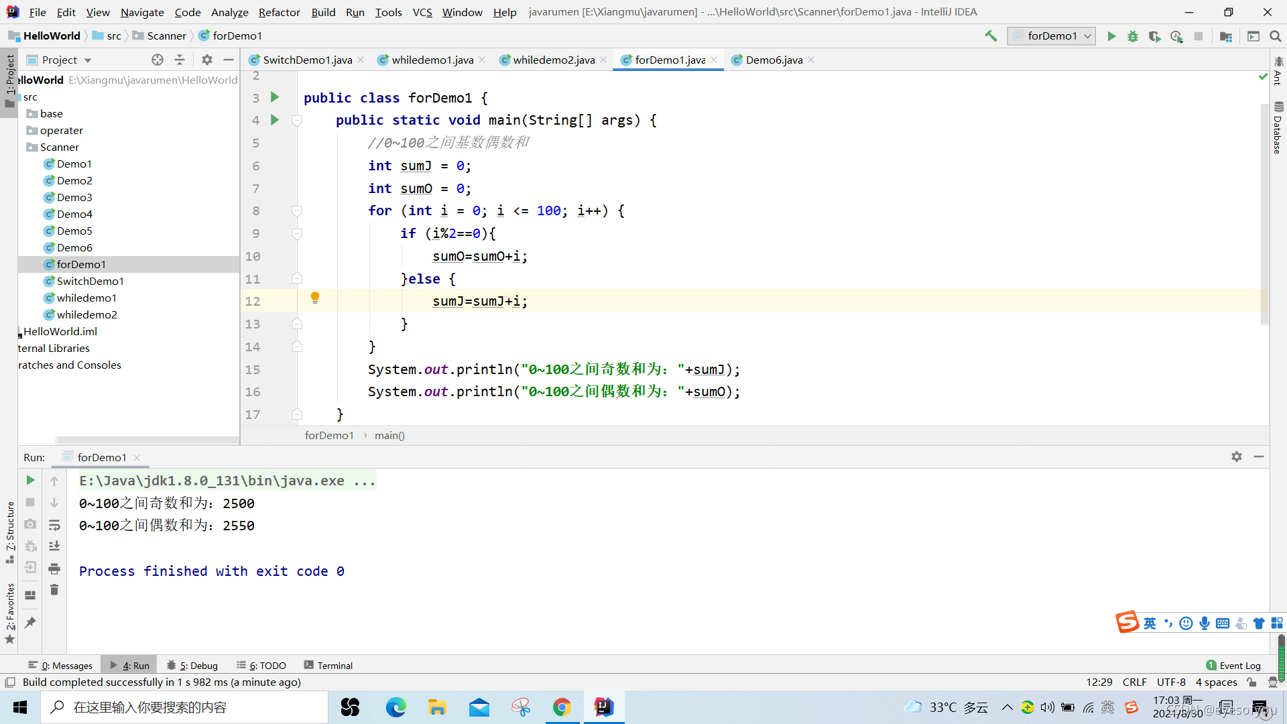Open the VCS menu
This screenshot has width=1287, height=724.
[x=422, y=12]
